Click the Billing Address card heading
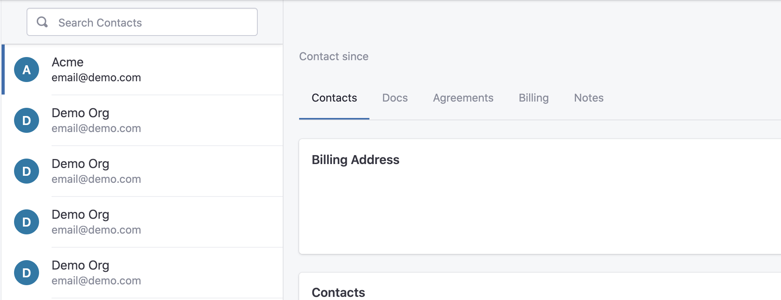This screenshot has height=300, width=781. click(x=355, y=160)
